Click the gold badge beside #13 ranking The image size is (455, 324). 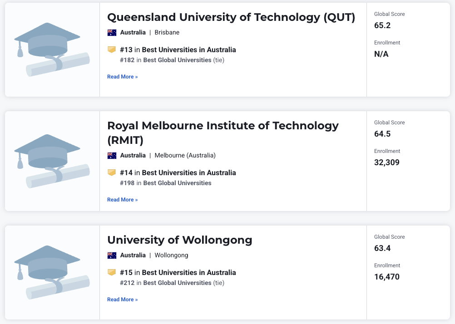(112, 49)
